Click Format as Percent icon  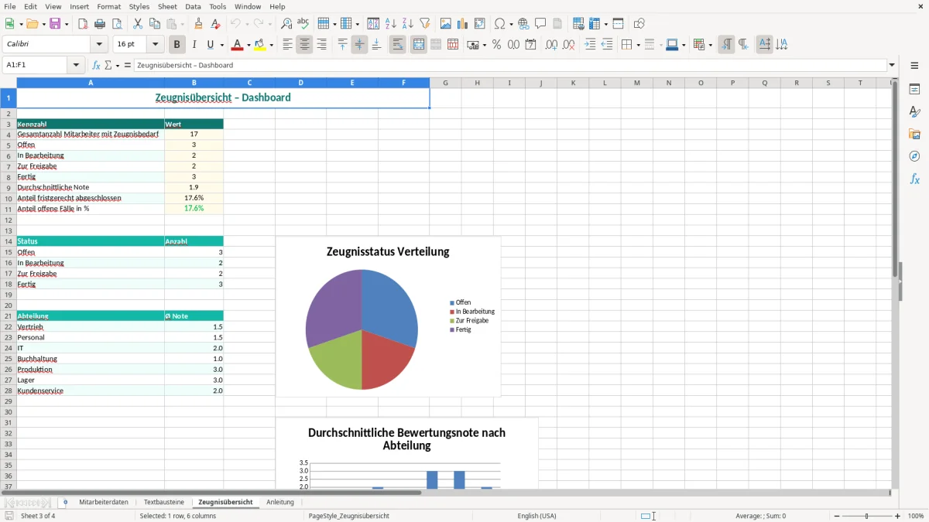496,45
